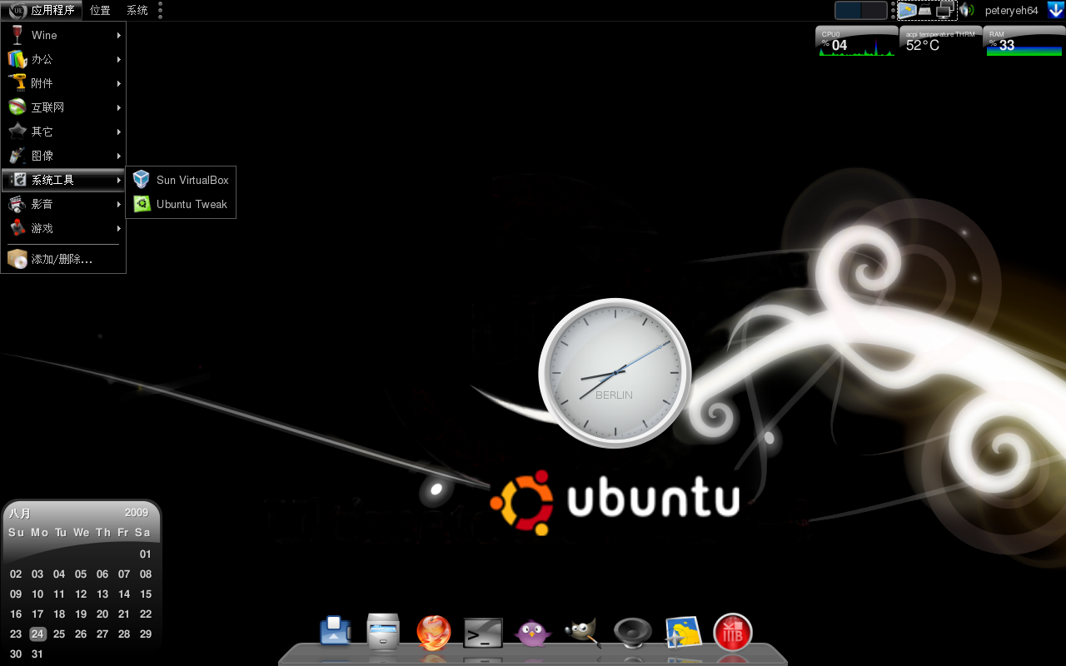Open the terminal dock icon

(483, 633)
